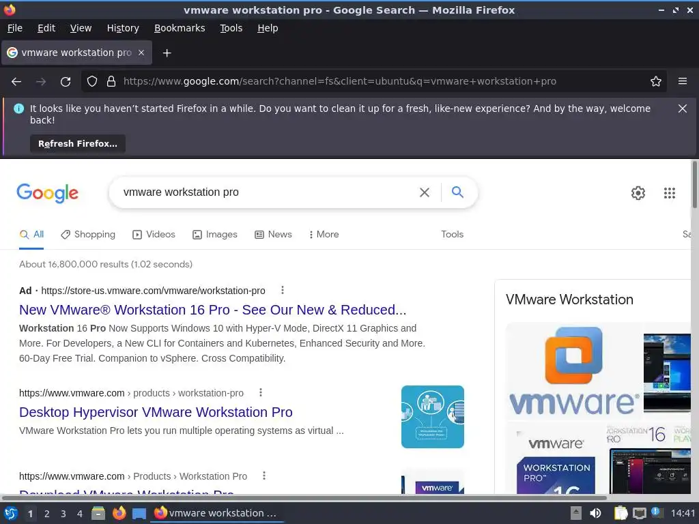This screenshot has width=699, height=524.
Task: Bookmark this page with the star icon
Action: point(656,81)
